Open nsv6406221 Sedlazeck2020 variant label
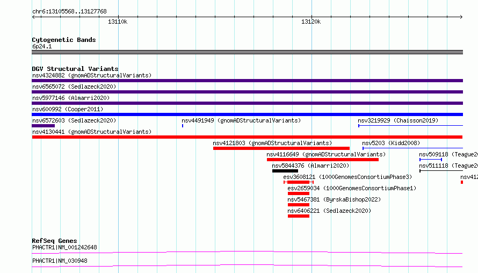Screen dimensions: 478x273 coord(329,211)
